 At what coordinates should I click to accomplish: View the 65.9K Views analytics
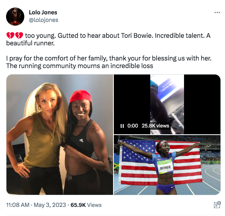[x=86, y=205]
